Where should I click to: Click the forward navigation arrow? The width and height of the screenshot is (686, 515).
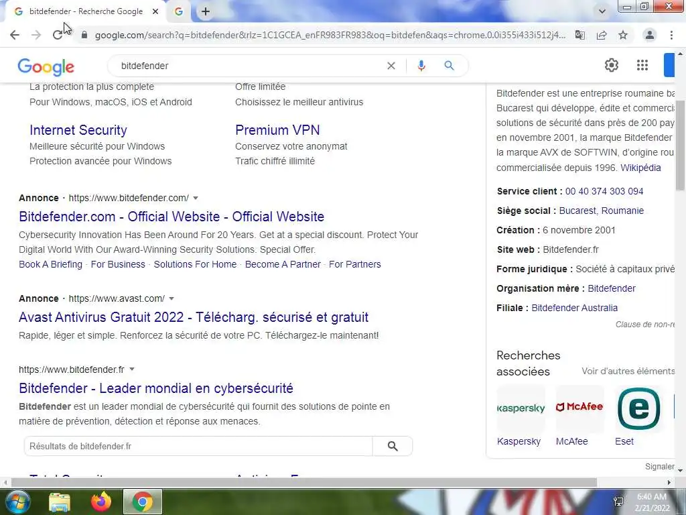[36, 35]
